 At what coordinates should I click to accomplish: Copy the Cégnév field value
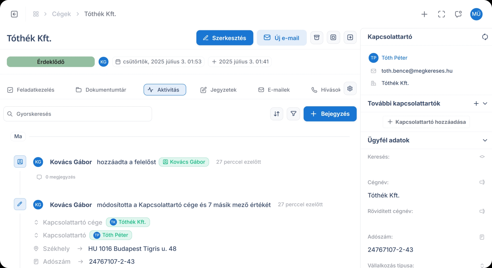coord(482,182)
